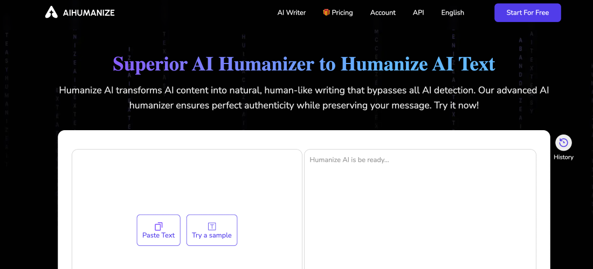Open the History clock icon
Screen dimensions: 593x269
coord(563,143)
